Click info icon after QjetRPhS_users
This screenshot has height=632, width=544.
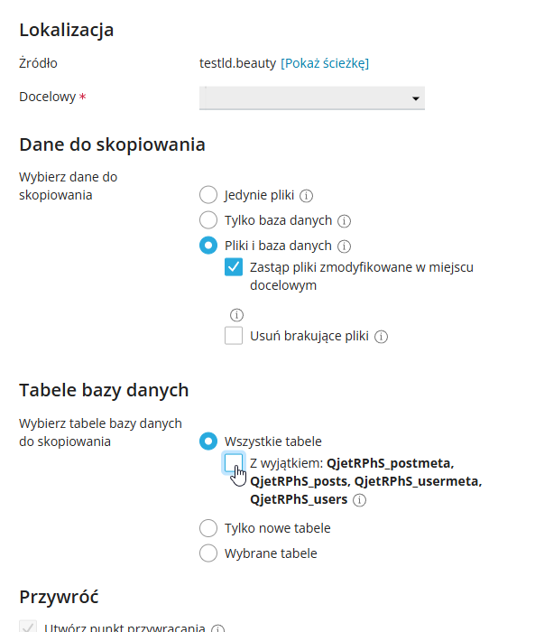click(x=359, y=500)
